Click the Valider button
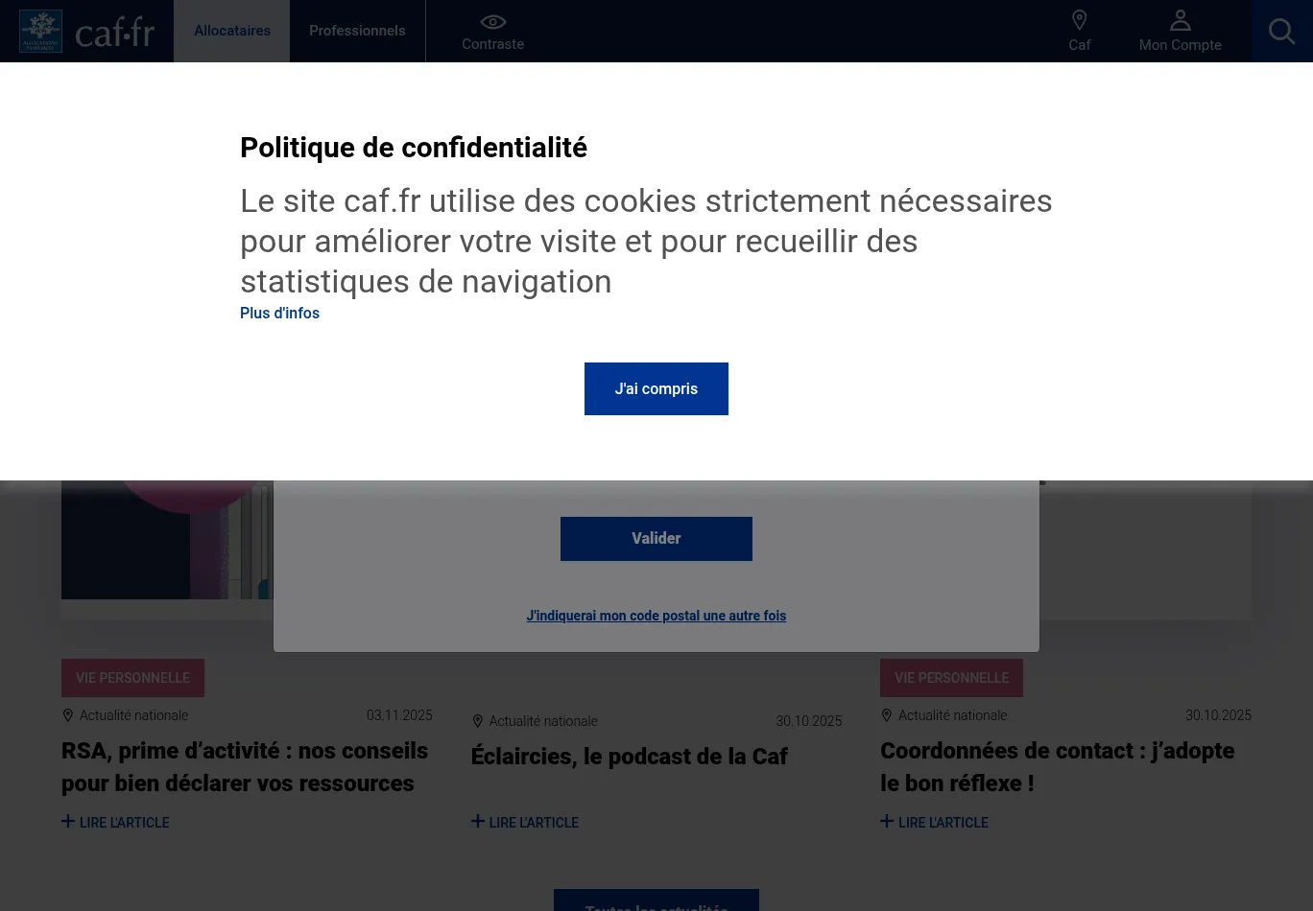1313x911 pixels. pos(656,539)
